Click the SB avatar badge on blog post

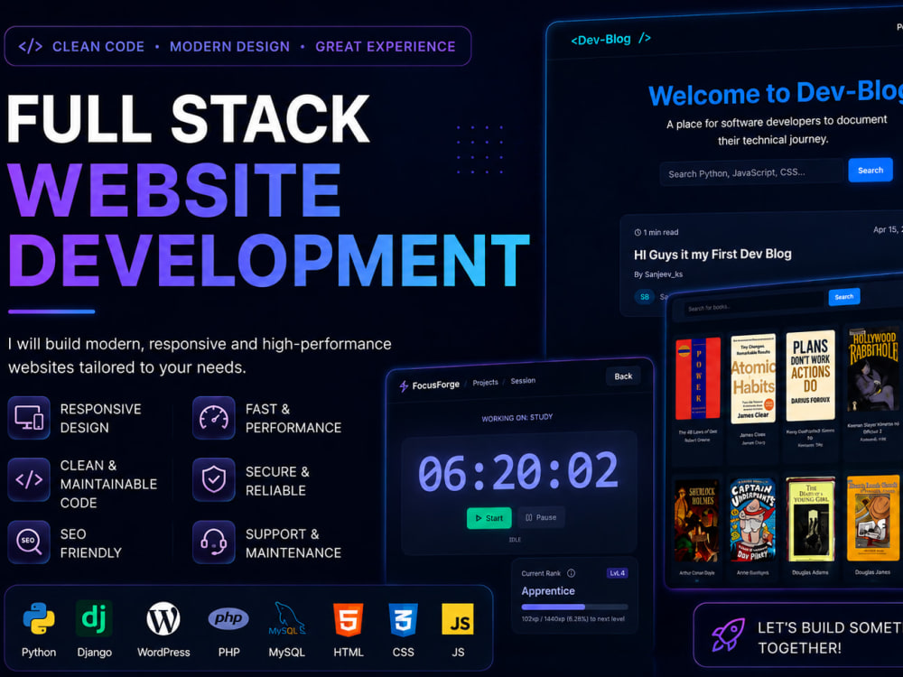[645, 297]
